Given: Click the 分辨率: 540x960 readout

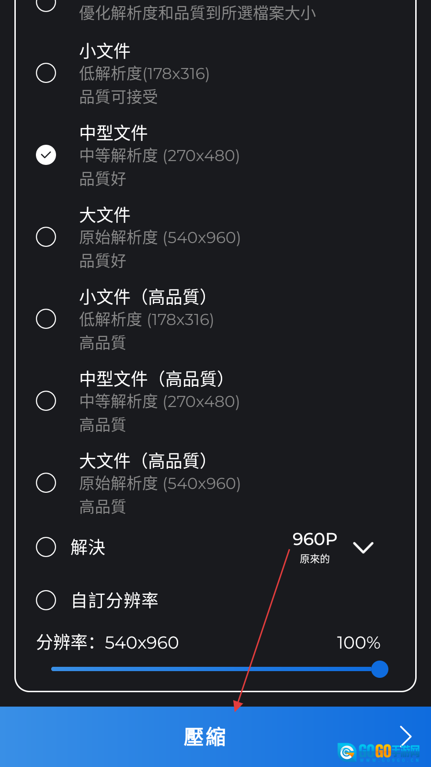Looking at the screenshot, I should point(108,642).
